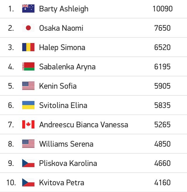Open Barty Ashleigh player name

click(64, 9)
